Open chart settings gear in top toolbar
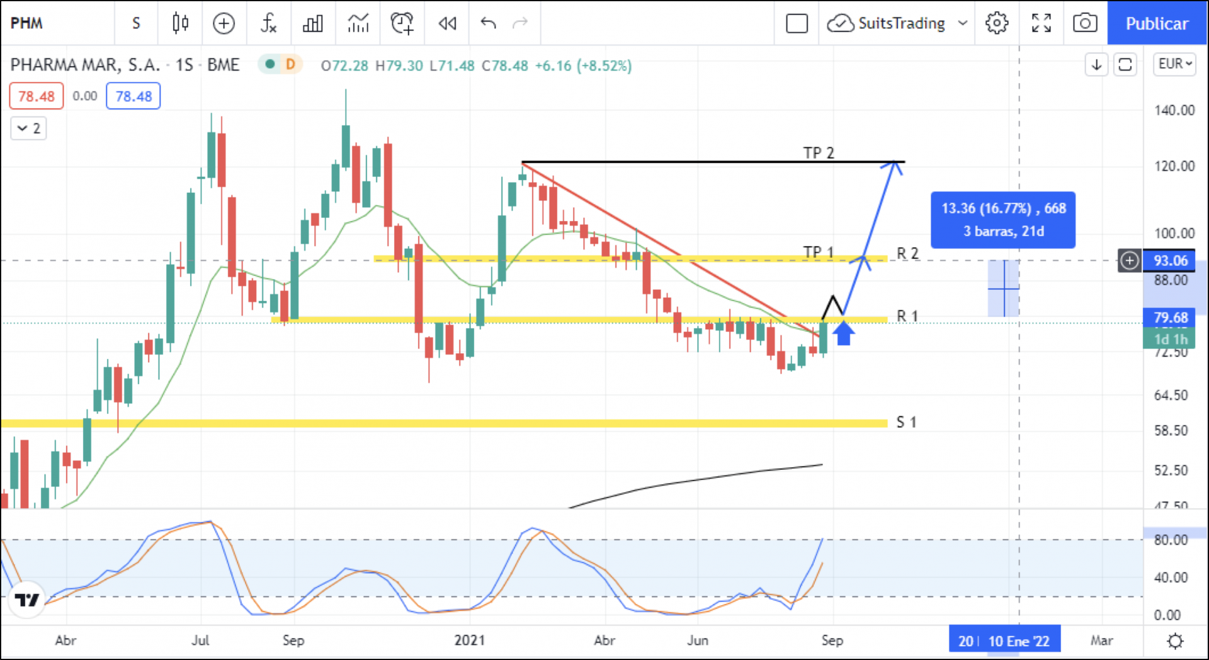The image size is (1209, 660). (x=996, y=23)
